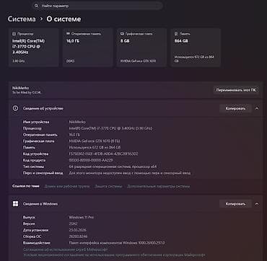The width and height of the screenshot is (267, 261).
Task: Select the Сборка ОС build number
Action: pyautogui.click(x=78, y=236)
